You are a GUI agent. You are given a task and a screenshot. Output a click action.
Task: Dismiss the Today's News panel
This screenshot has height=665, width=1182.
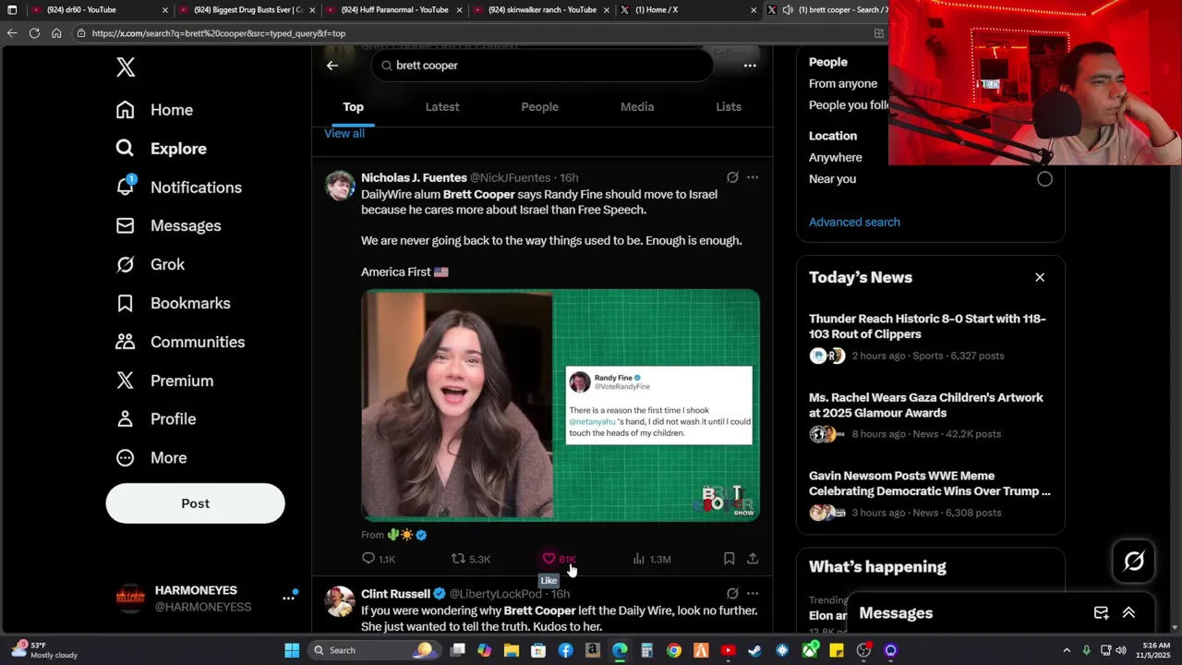(x=1040, y=277)
